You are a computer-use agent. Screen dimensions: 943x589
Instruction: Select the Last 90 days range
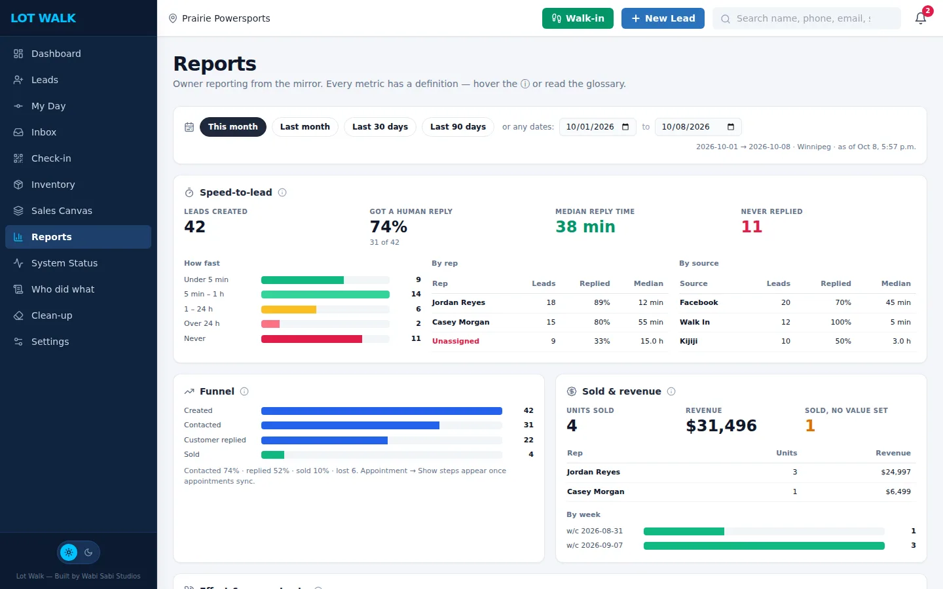[x=458, y=127]
